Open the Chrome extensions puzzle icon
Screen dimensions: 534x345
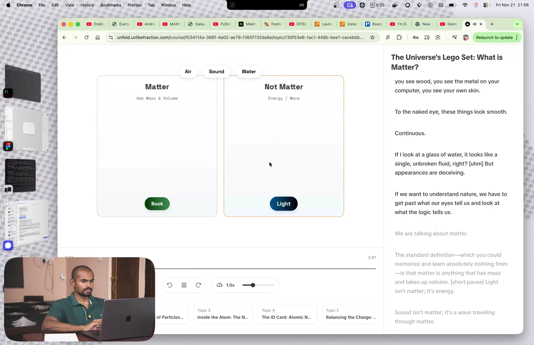(x=399, y=37)
